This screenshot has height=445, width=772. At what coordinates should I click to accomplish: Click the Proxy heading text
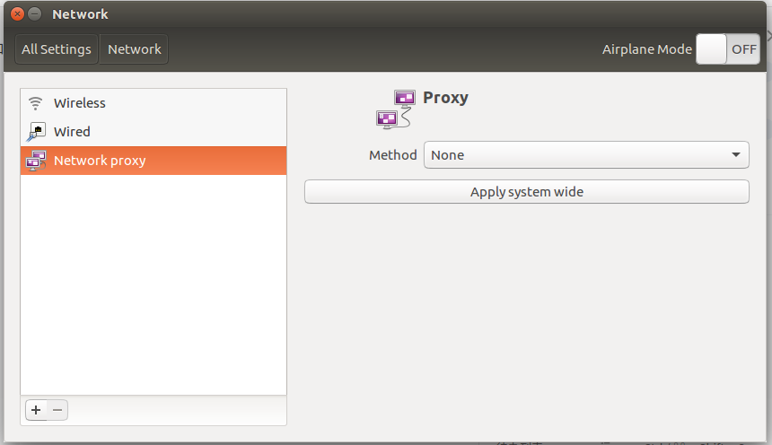coord(445,98)
